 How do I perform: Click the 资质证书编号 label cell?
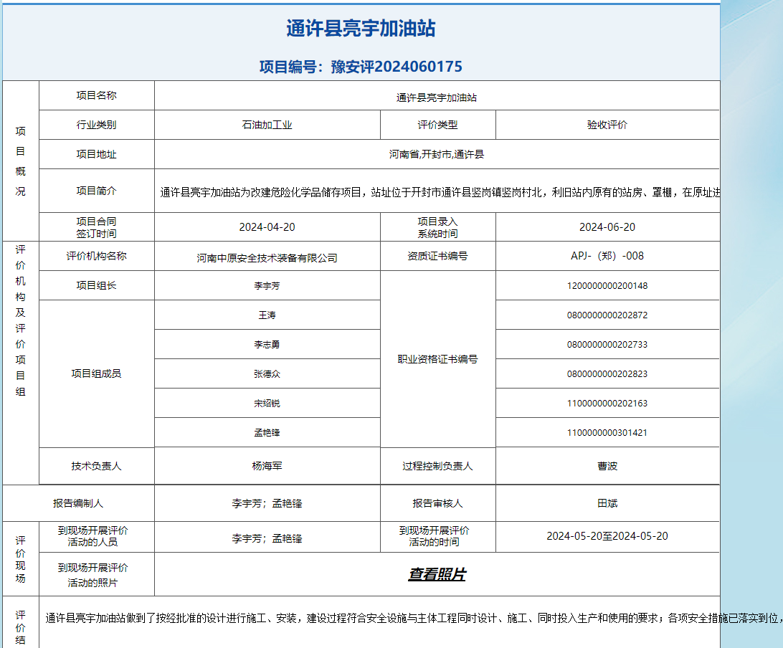pos(438,256)
